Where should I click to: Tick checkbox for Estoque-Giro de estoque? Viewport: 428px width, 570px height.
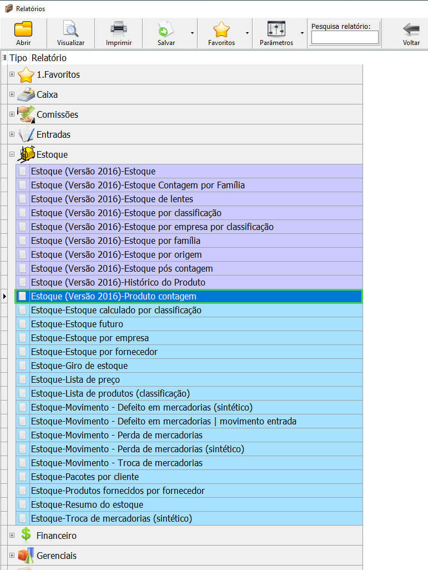[22, 366]
